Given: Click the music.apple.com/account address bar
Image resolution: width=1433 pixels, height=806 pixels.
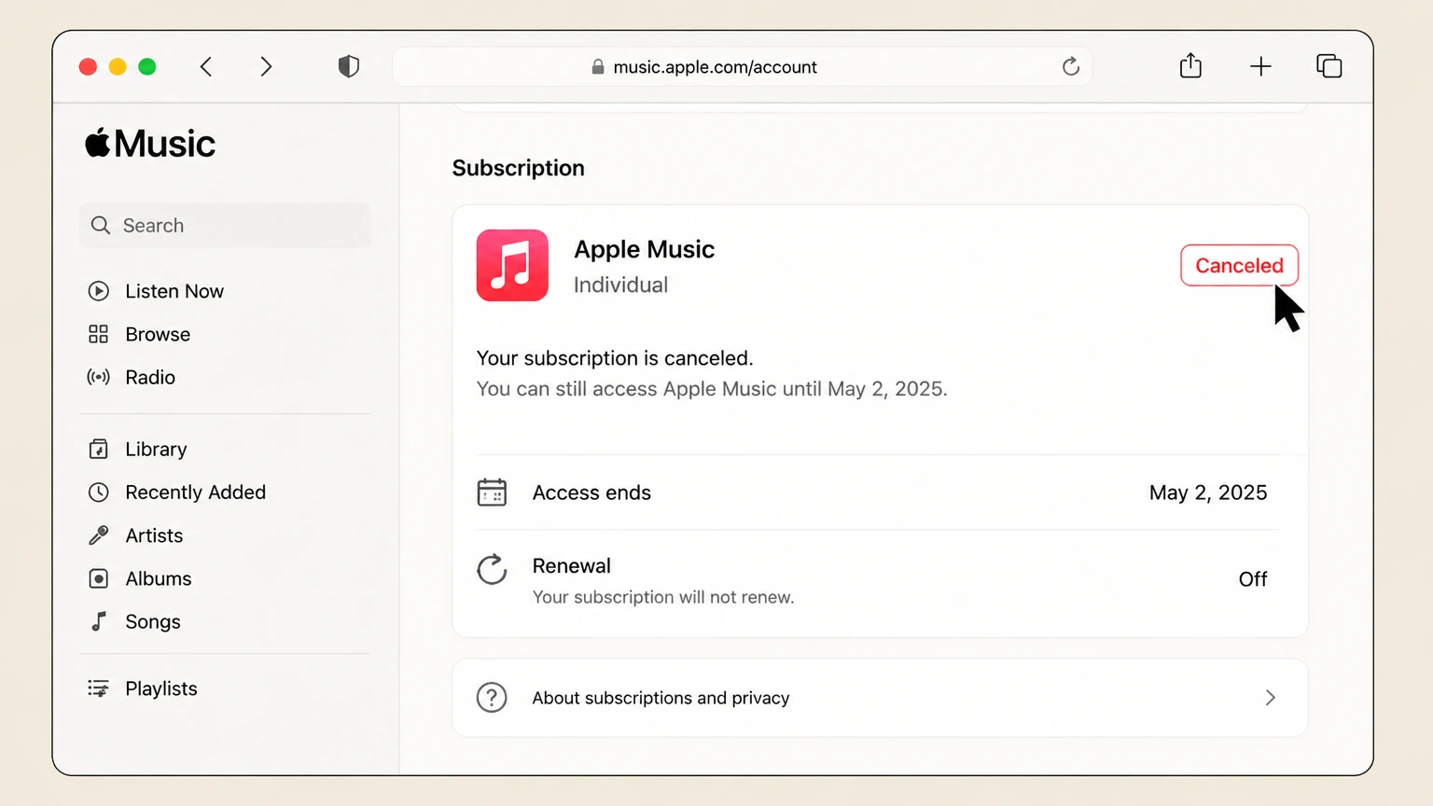Looking at the screenshot, I should tap(743, 66).
